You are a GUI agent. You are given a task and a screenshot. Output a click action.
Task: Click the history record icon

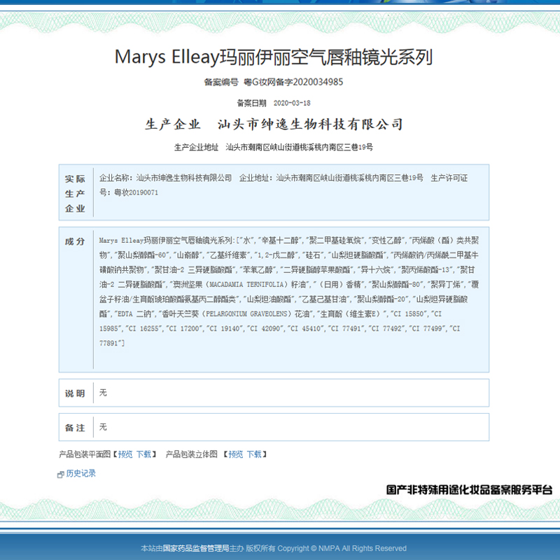pyautogui.click(x=61, y=475)
